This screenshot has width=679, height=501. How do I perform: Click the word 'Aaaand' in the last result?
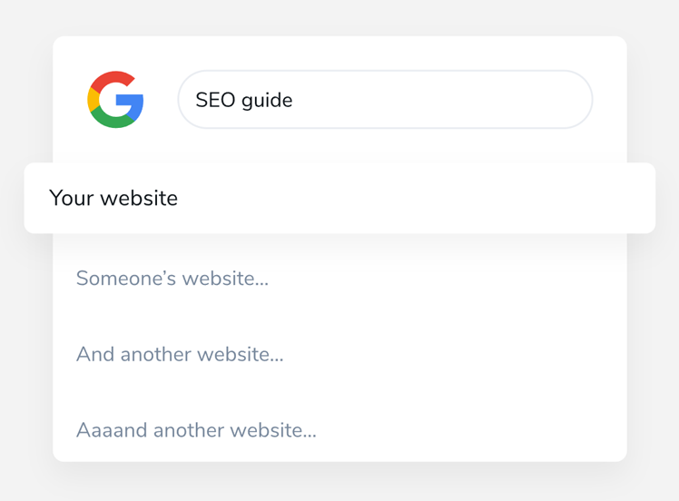coord(113,430)
